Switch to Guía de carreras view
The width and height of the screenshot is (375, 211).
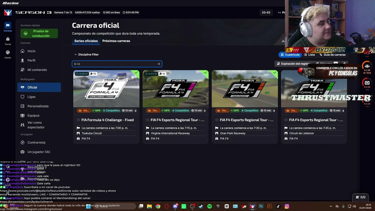333,55
